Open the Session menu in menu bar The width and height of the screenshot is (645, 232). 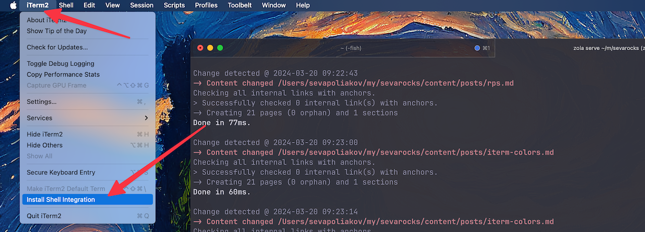142,5
